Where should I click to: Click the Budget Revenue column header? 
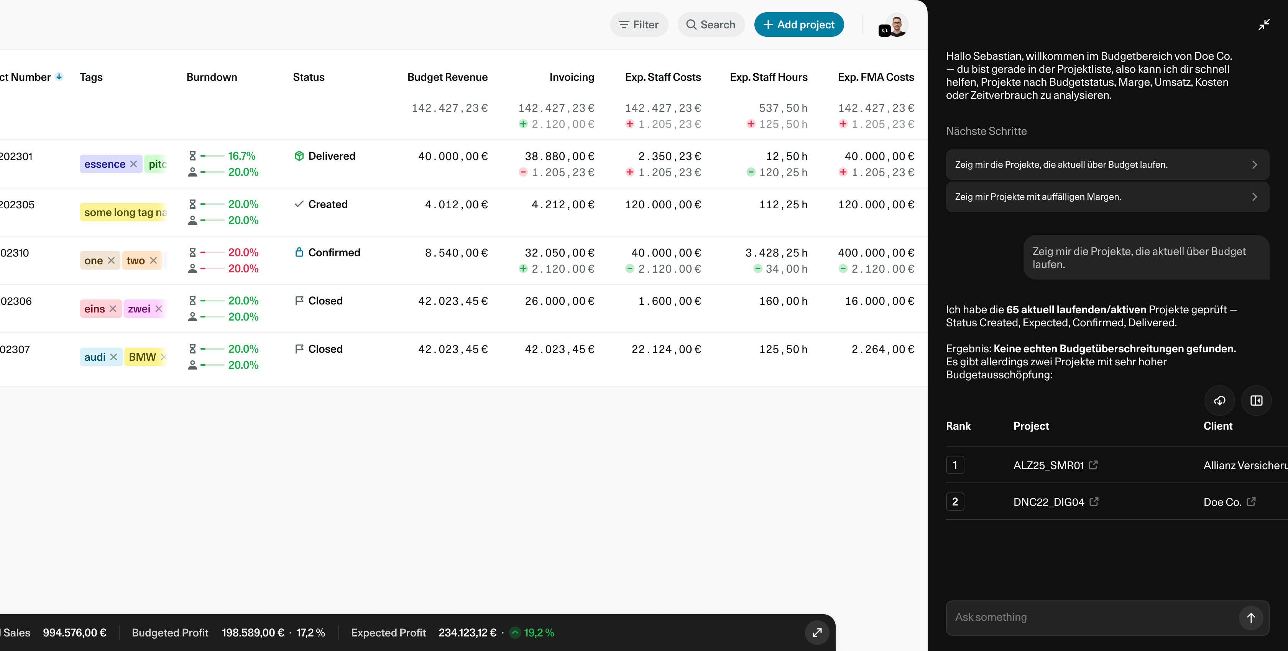(x=447, y=77)
